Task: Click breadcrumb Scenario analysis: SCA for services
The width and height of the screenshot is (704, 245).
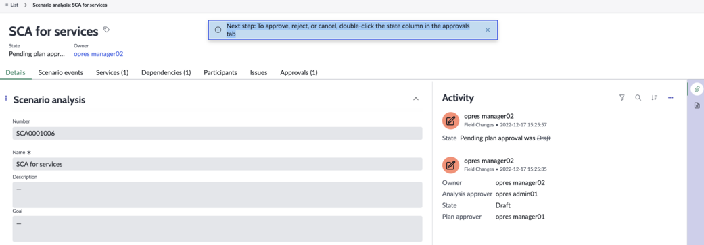Action: coord(70,5)
